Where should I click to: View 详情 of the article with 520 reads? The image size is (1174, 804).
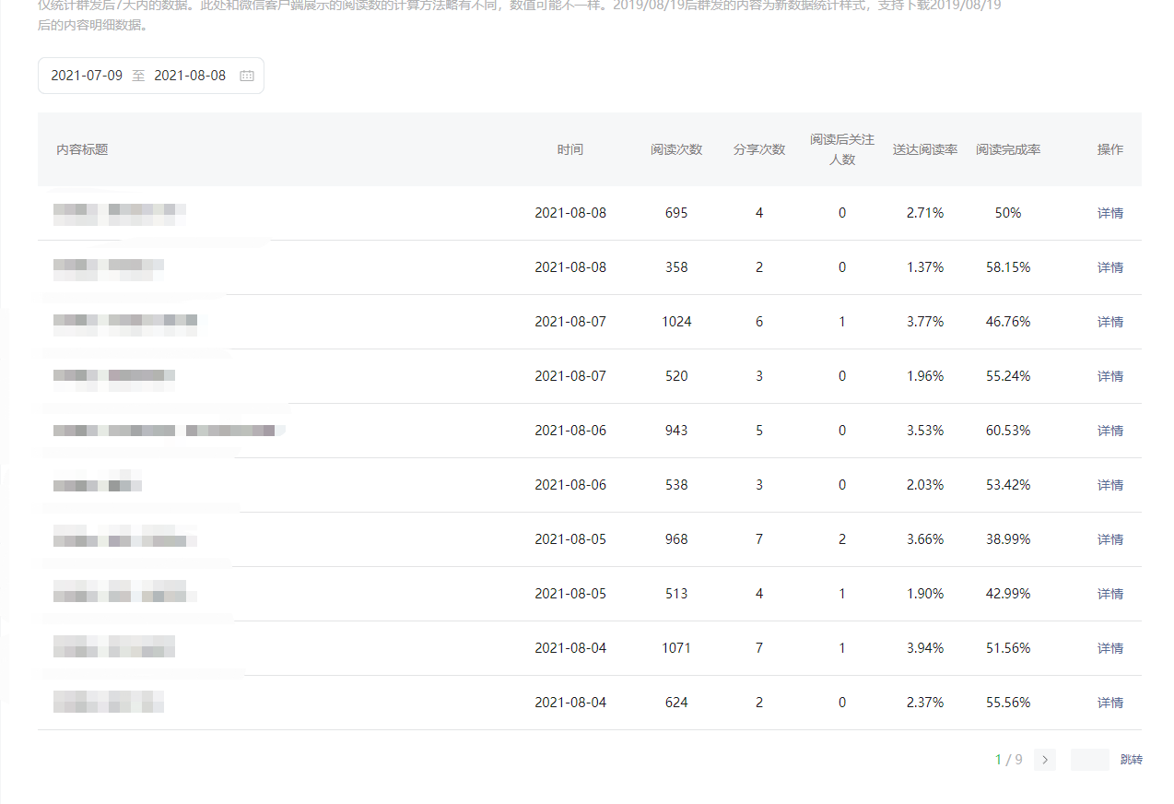(1109, 376)
